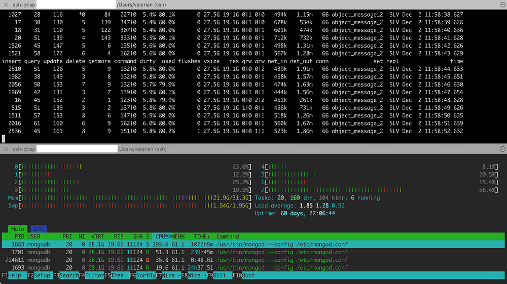Click mongostat 'conn' column header
This screenshot has height=284, width=507.
[x=322, y=61]
